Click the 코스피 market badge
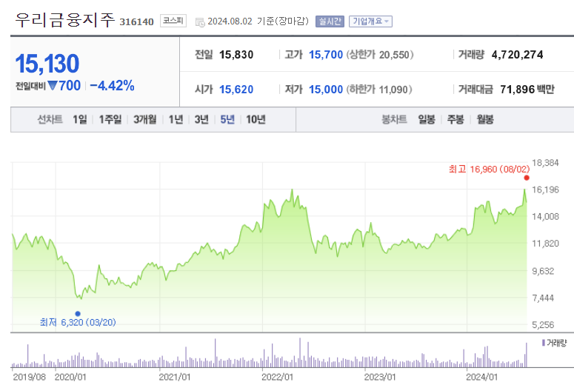 (x=173, y=21)
